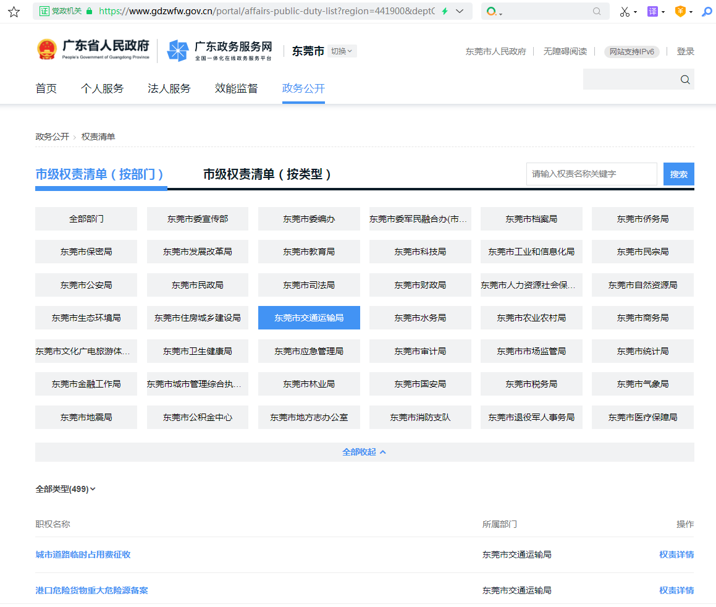Select 东莞市侨务局 department

pos(642,219)
